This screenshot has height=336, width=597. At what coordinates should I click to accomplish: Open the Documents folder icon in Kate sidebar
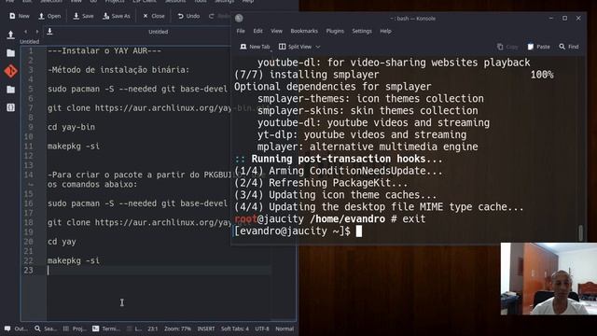(x=10, y=53)
